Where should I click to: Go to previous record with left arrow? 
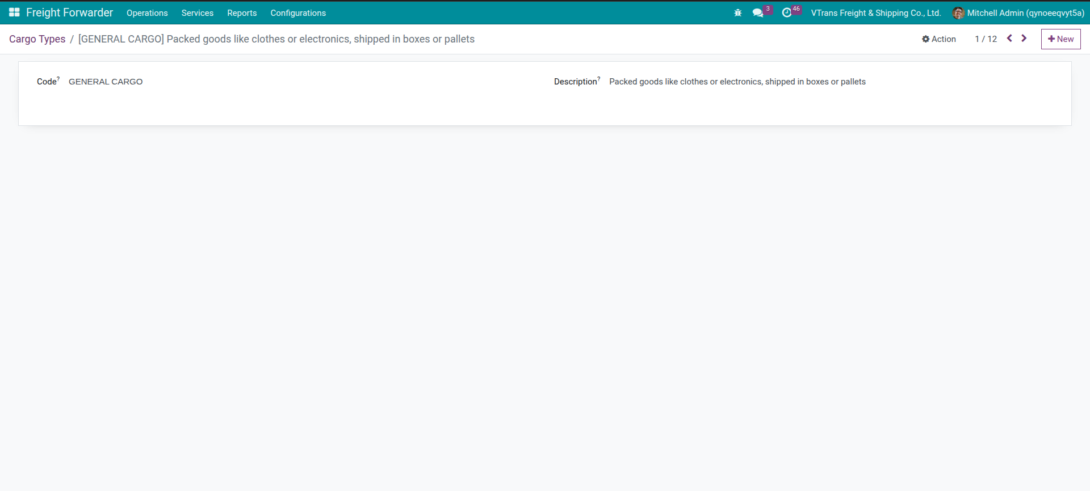pos(1009,39)
